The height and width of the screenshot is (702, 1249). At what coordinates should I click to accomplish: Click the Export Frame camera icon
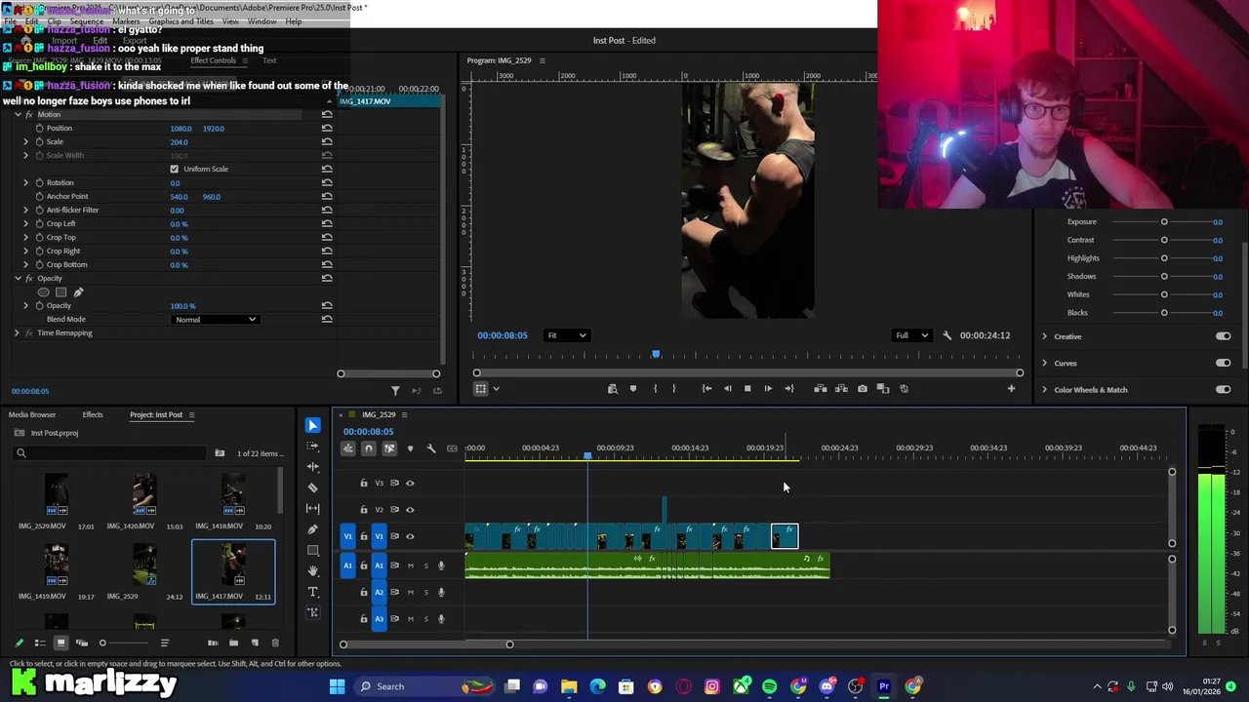[863, 389]
